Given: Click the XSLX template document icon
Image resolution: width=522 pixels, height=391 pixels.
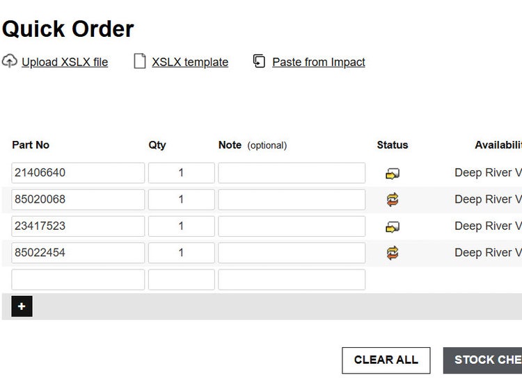Looking at the screenshot, I should point(140,61).
